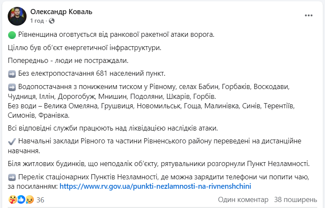
Task: Click the check mark emoji before 'Навчальні заклади'
Action: pyautogui.click(x=12, y=140)
